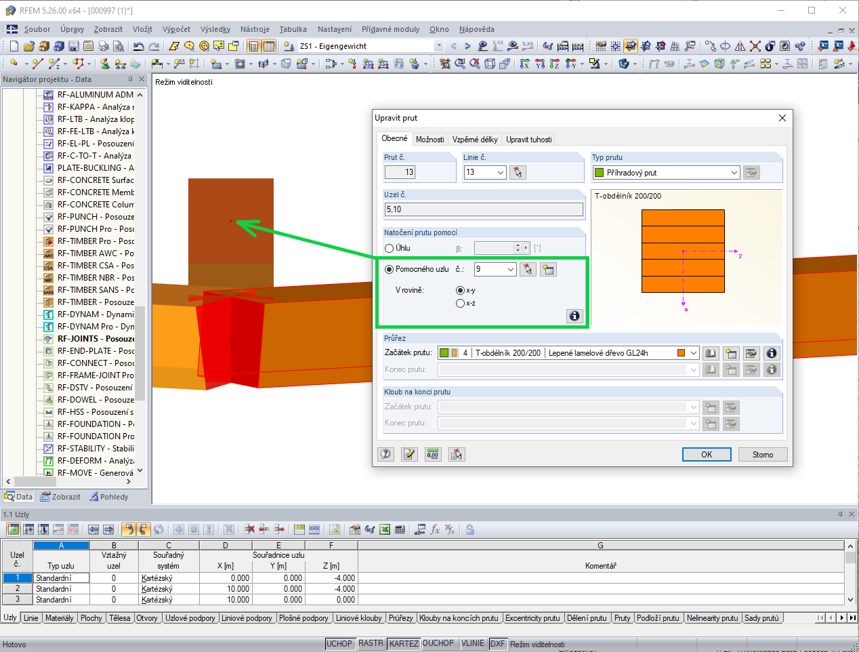Click the Print icon in main toolbar

(x=103, y=46)
